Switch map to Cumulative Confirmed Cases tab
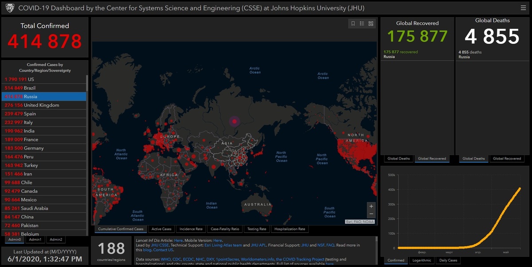Image resolution: width=532 pixels, height=267 pixels. pyautogui.click(x=121, y=229)
